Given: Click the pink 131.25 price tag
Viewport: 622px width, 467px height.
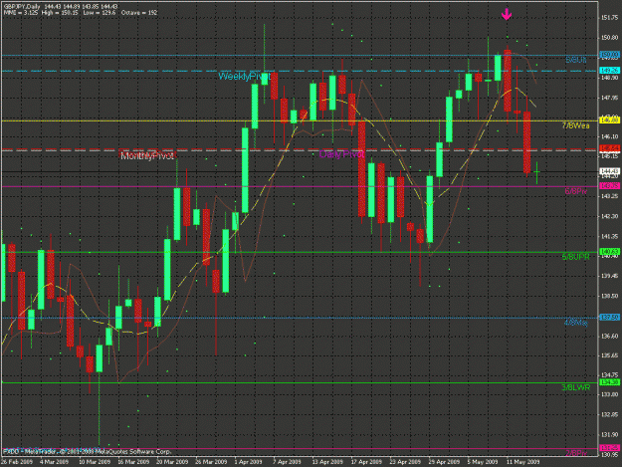Looking at the screenshot, I should [610, 448].
